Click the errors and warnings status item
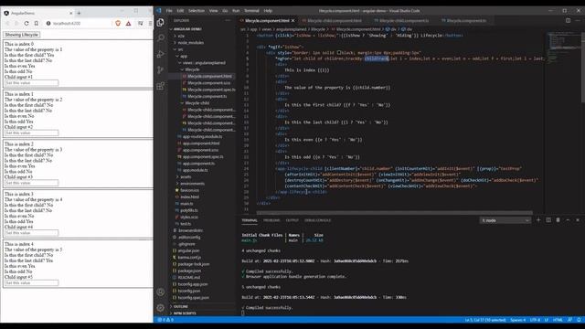Image resolution: width=585 pixels, height=329 pixels. click(x=165, y=320)
